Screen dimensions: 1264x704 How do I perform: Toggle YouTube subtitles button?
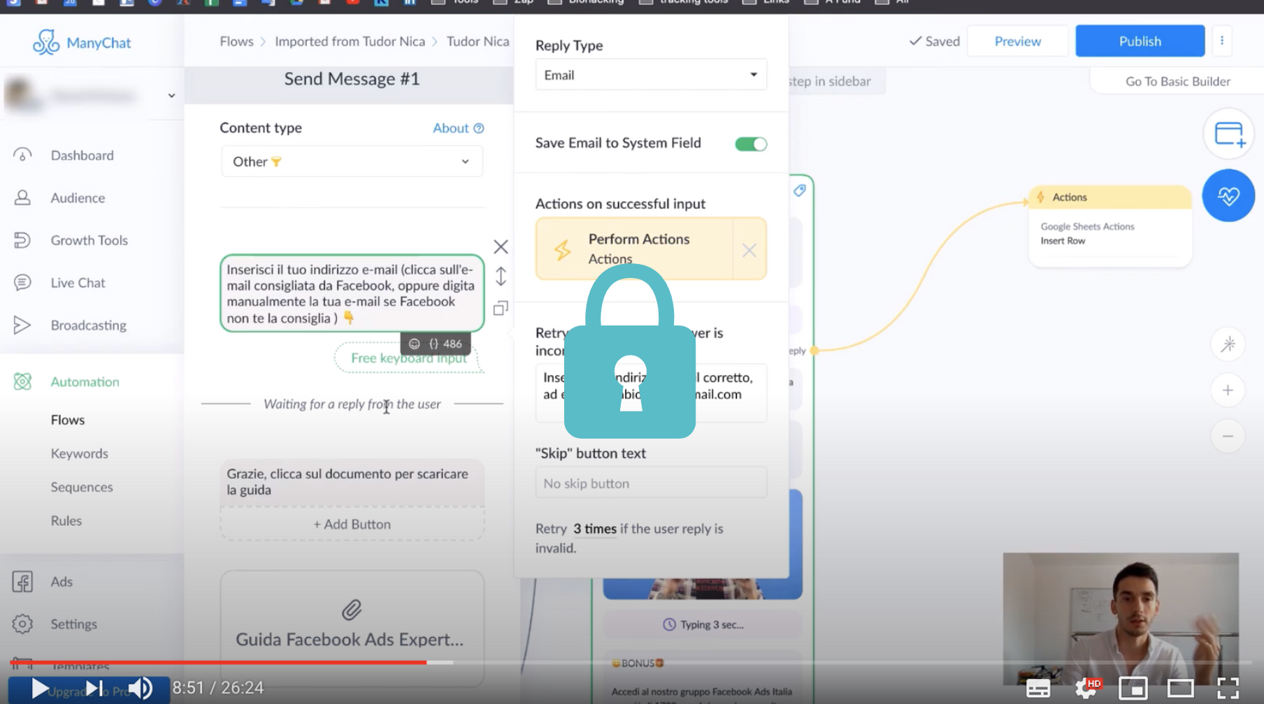1037,689
